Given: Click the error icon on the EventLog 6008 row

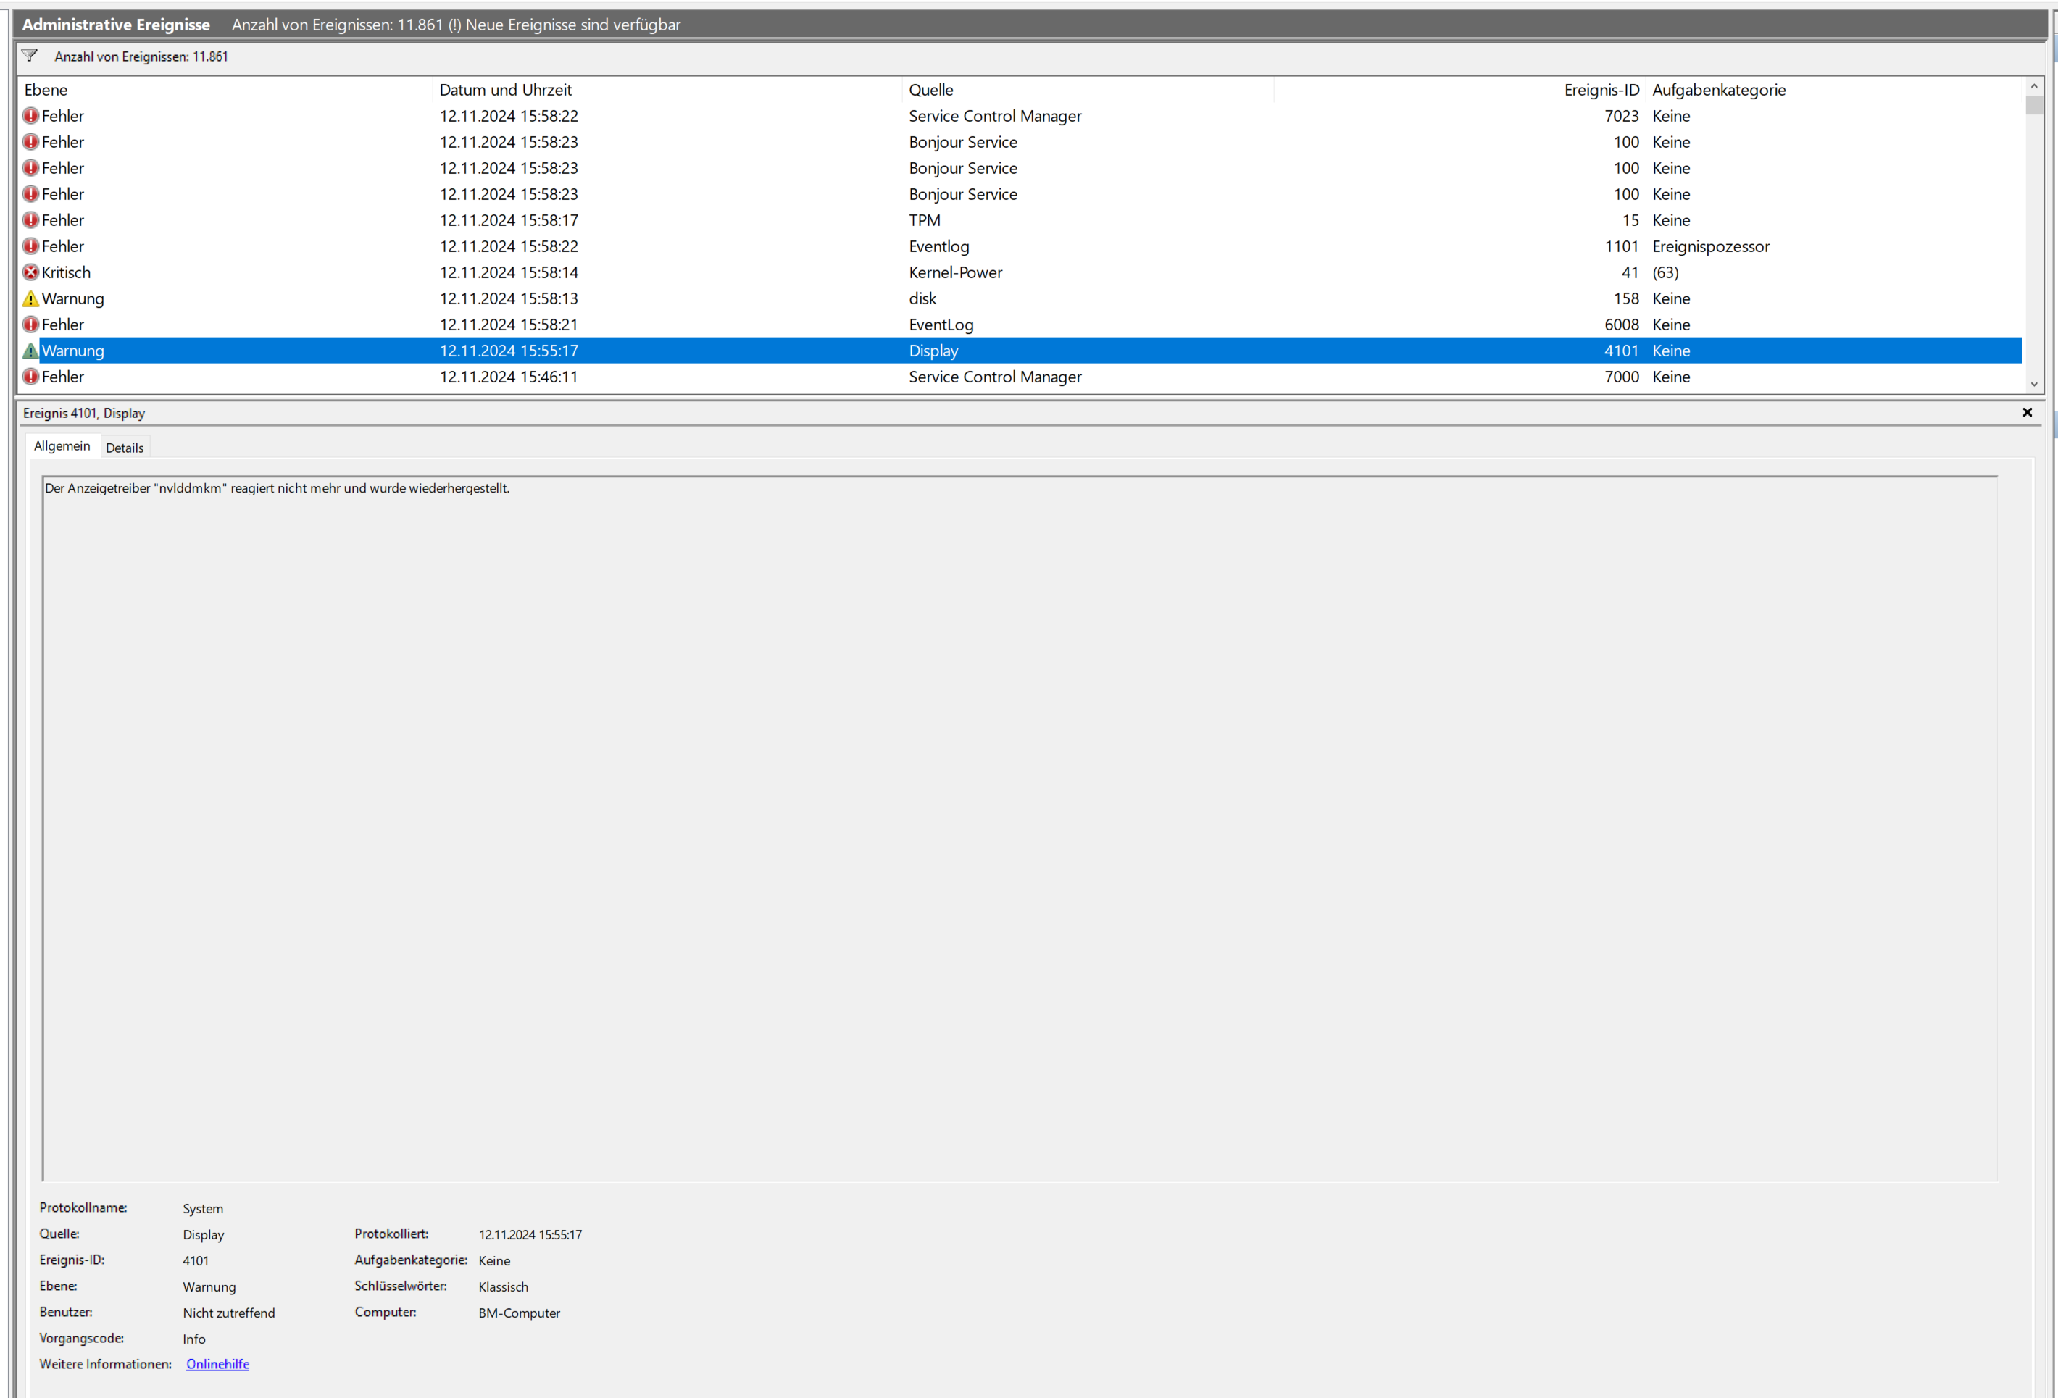Looking at the screenshot, I should coord(31,325).
